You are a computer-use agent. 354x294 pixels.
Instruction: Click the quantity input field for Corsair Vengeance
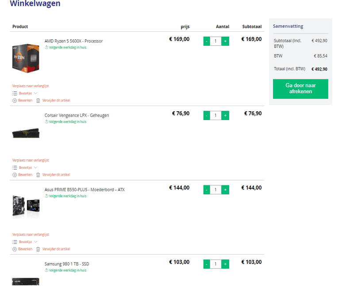[x=216, y=115]
